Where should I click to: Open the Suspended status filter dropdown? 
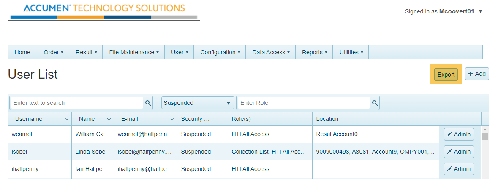[198, 103]
